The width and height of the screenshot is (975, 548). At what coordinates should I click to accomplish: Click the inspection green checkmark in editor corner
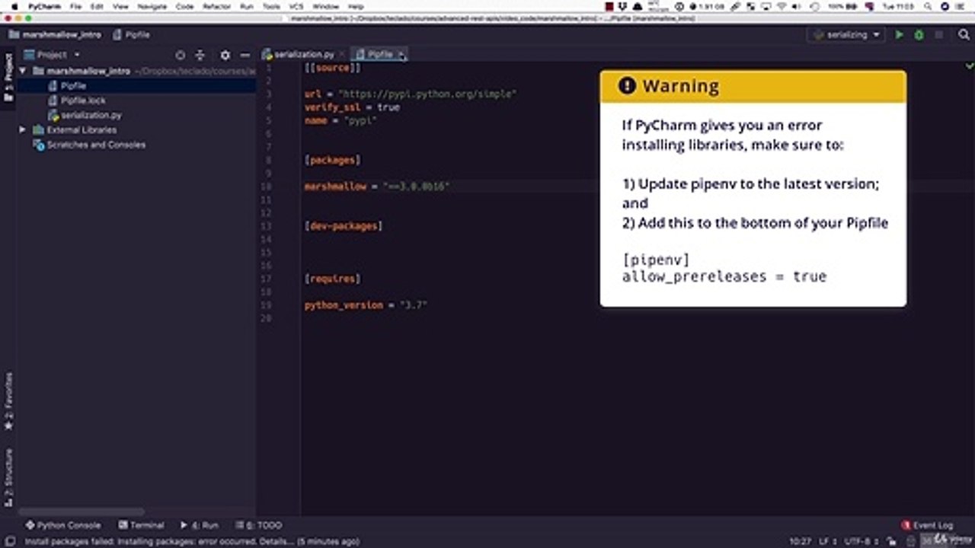[969, 67]
